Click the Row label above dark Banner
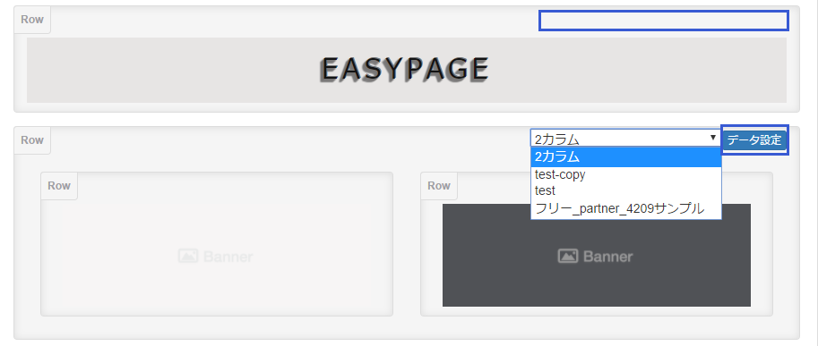The width and height of the screenshot is (818, 346). (439, 186)
